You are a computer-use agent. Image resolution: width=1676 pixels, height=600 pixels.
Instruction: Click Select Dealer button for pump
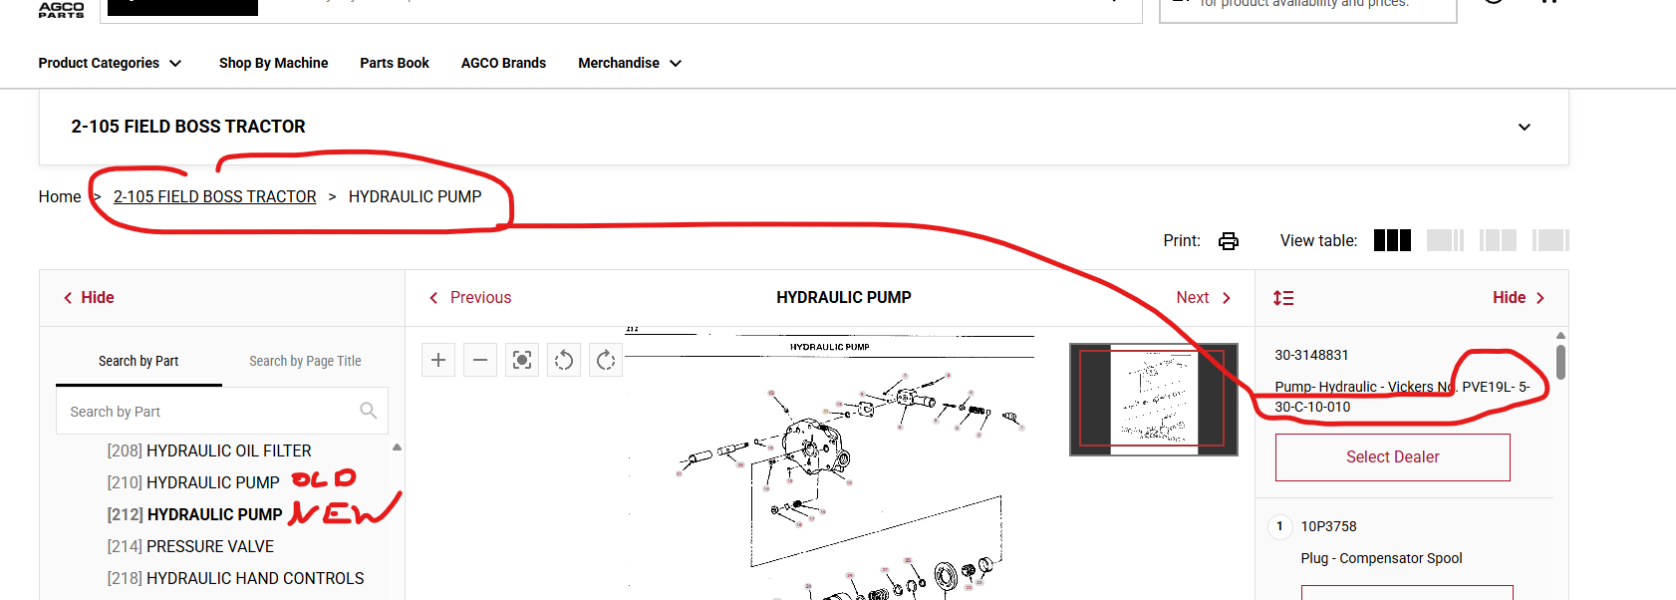pyautogui.click(x=1393, y=457)
